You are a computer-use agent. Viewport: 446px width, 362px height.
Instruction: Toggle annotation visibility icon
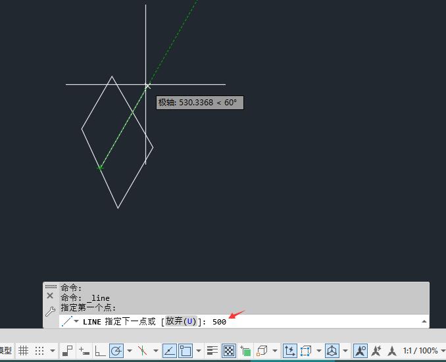pyautogui.click(x=360, y=351)
